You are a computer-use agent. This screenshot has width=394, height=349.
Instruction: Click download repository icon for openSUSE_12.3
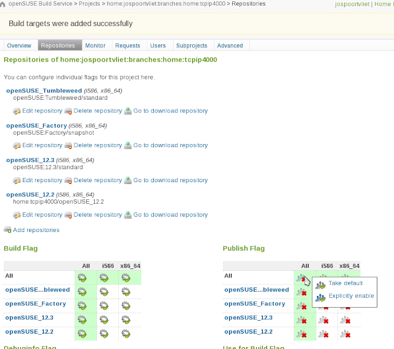[x=127, y=180]
